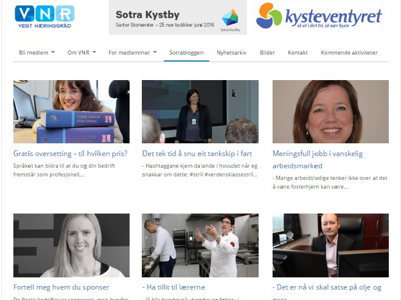Image resolution: width=401 pixels, height=300 pixels.
Task: Open the Bilder page
Action: tap(267, 53)
